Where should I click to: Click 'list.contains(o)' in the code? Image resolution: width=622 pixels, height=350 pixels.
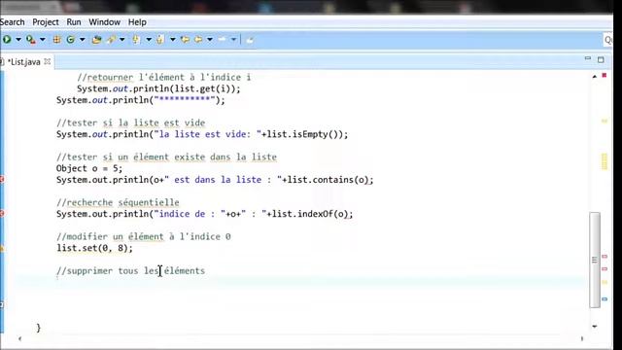click(328, 180)
